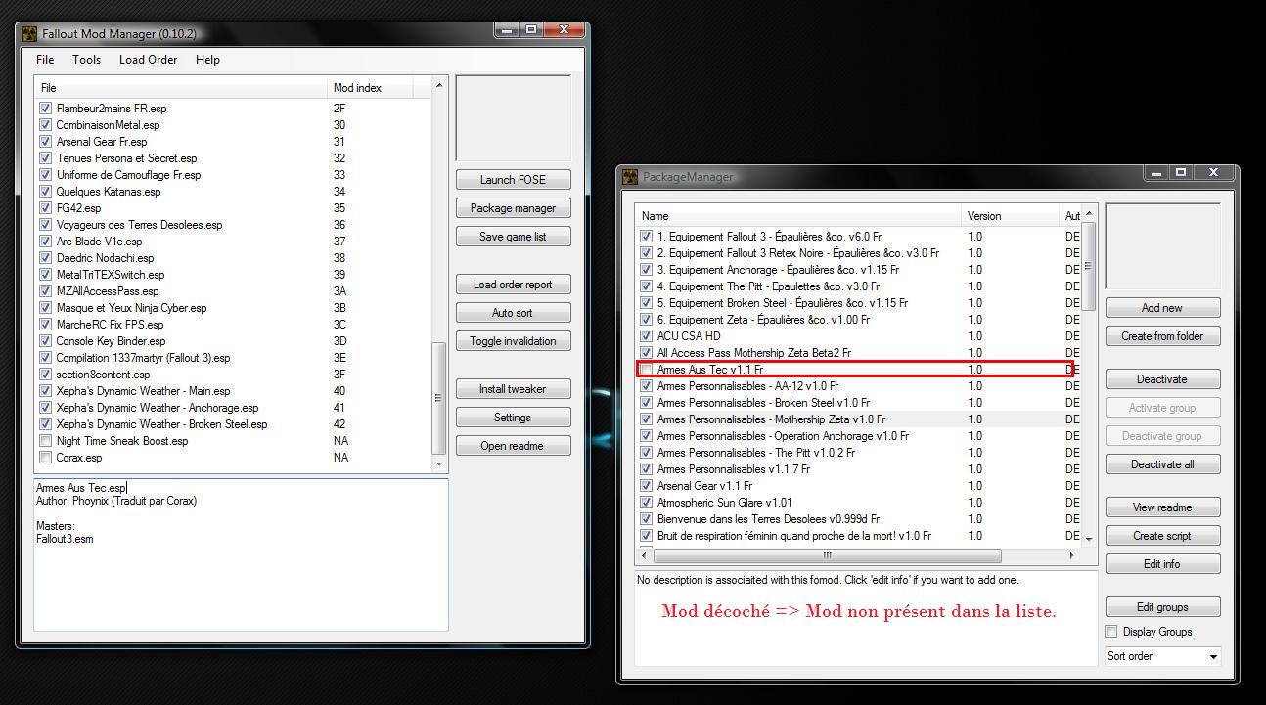Tick the Display Groups checkbox

[1111, 632]
